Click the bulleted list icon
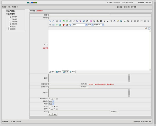The width and height of the screenshot is (156, 126). click(x=142, y=21)
